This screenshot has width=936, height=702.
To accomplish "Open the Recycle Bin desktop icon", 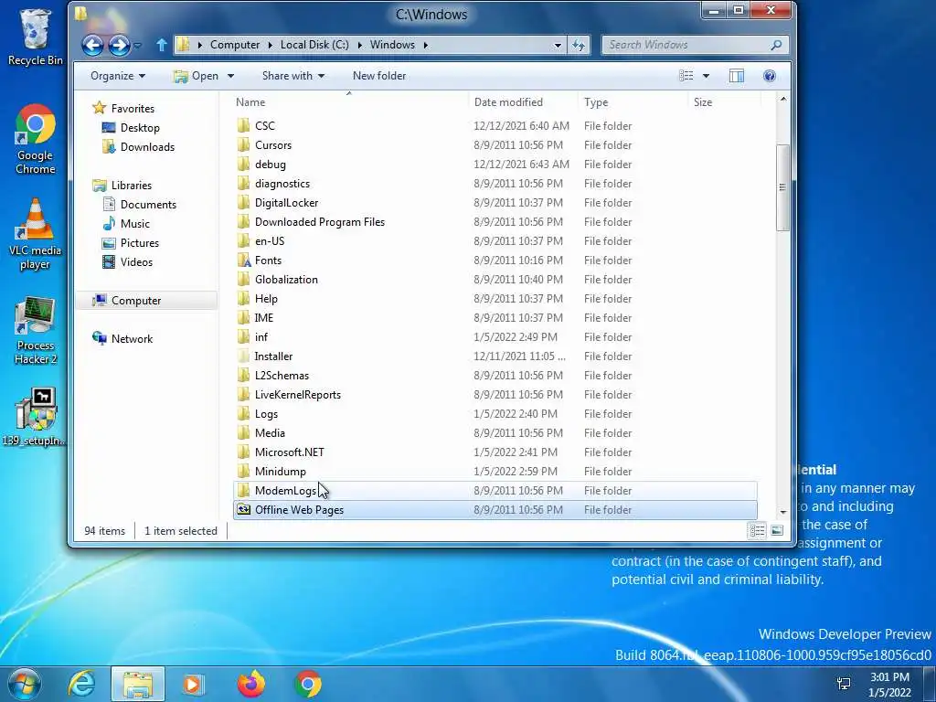I will click(x=36, y=37).
